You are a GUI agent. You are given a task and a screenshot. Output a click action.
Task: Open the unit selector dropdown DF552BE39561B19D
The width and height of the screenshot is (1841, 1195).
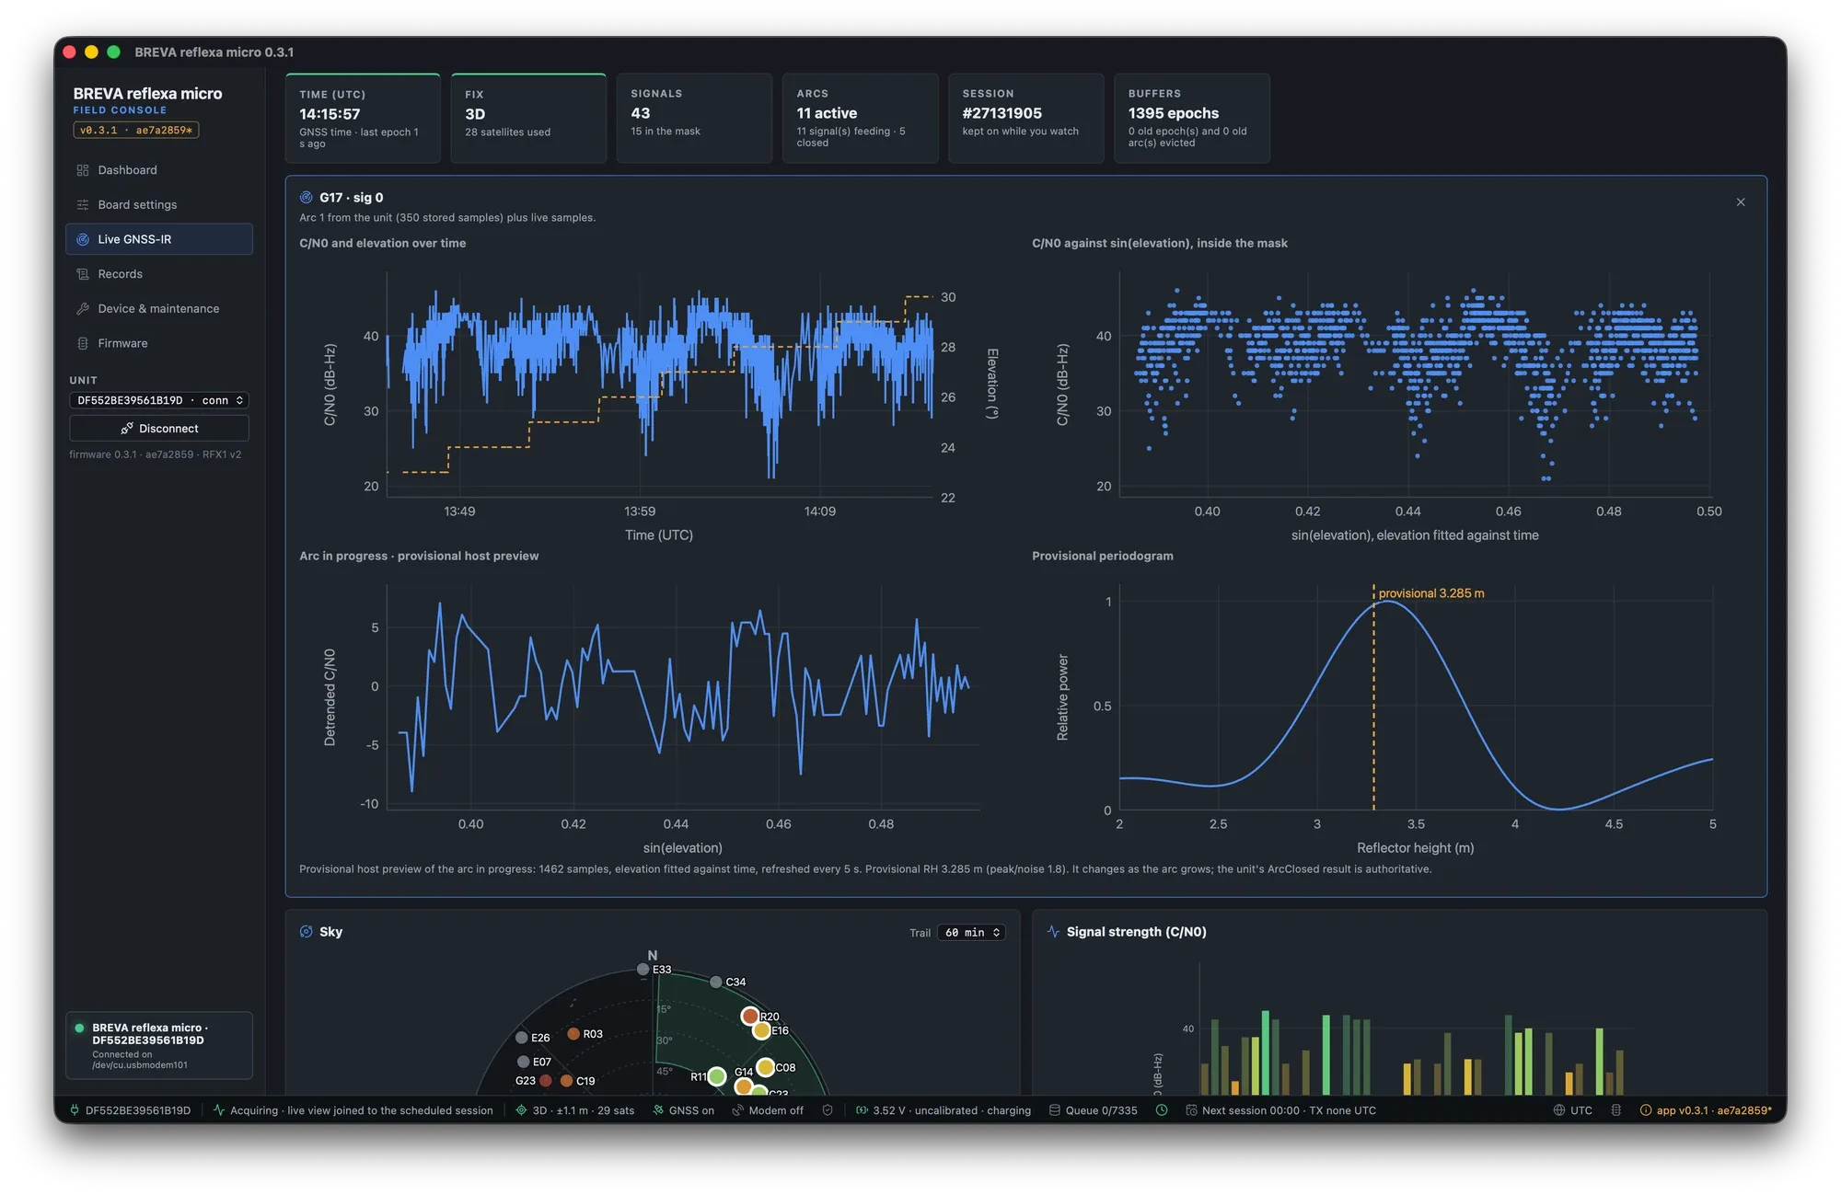click(x=159, y=400)
